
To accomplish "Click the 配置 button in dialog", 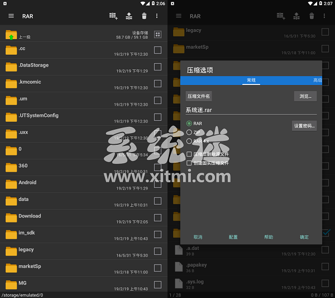I will click(x=233, y=237).
